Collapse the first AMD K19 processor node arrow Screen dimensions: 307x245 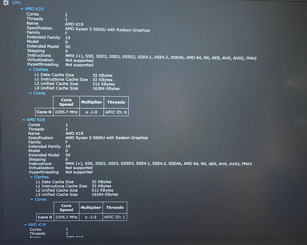(22, 9)
